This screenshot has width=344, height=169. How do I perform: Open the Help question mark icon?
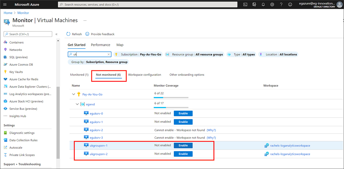pyautogui.click(x=281, y=5)
